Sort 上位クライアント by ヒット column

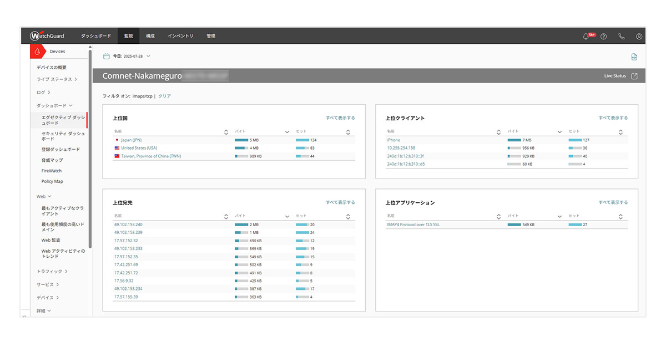tap(620, 131)
